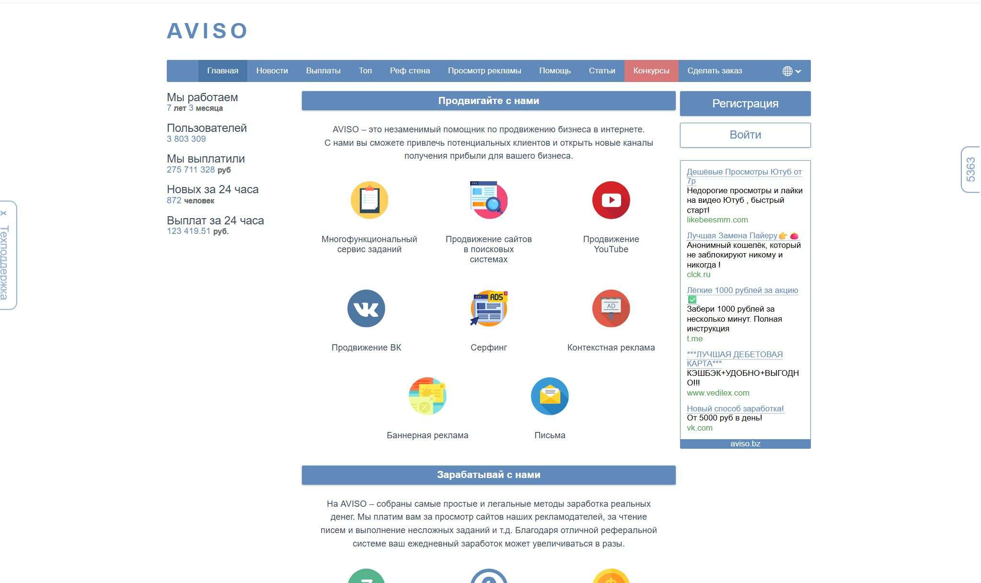Click the Контекстная реклама billboard icon

(x=611, y=308)
